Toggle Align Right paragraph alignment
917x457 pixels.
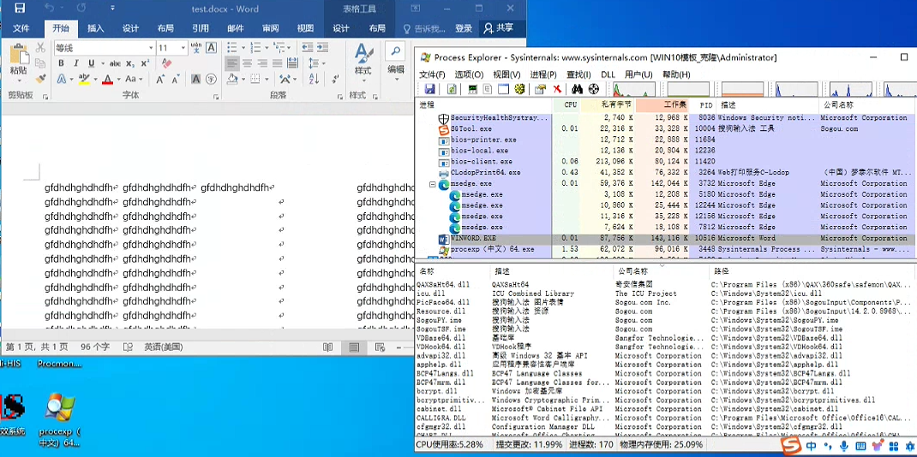tap(262, 63)
